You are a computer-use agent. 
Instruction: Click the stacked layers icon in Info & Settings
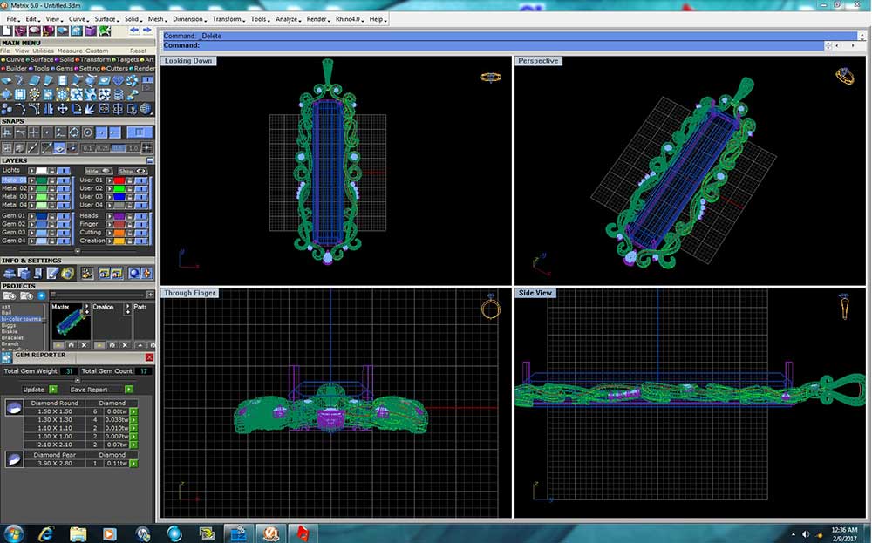(x=10, y=274)
